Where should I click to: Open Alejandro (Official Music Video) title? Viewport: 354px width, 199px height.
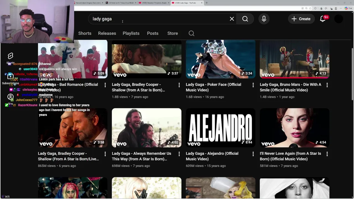tap(212, 156)
